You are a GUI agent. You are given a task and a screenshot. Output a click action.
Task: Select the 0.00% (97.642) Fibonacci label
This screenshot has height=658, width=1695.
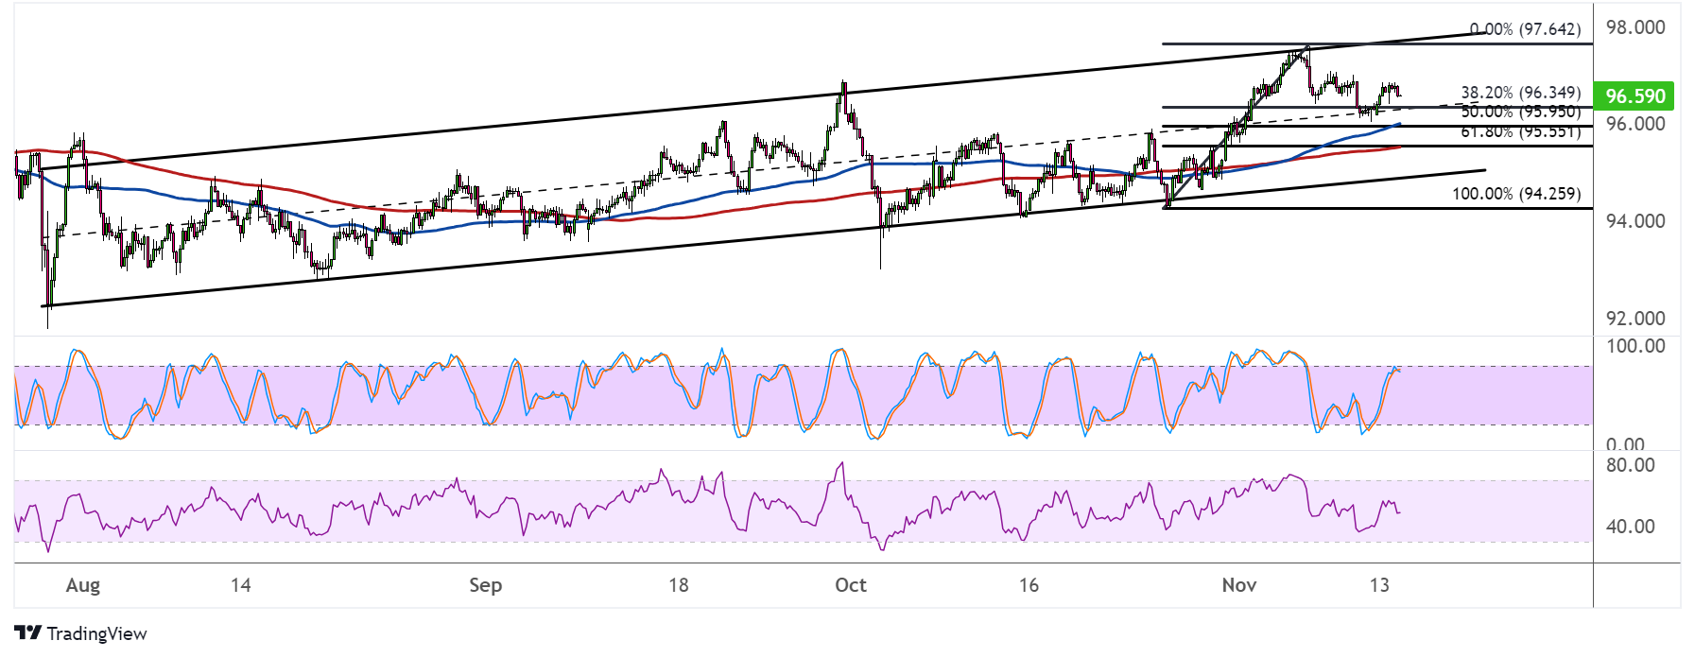tap(1525, 29)
